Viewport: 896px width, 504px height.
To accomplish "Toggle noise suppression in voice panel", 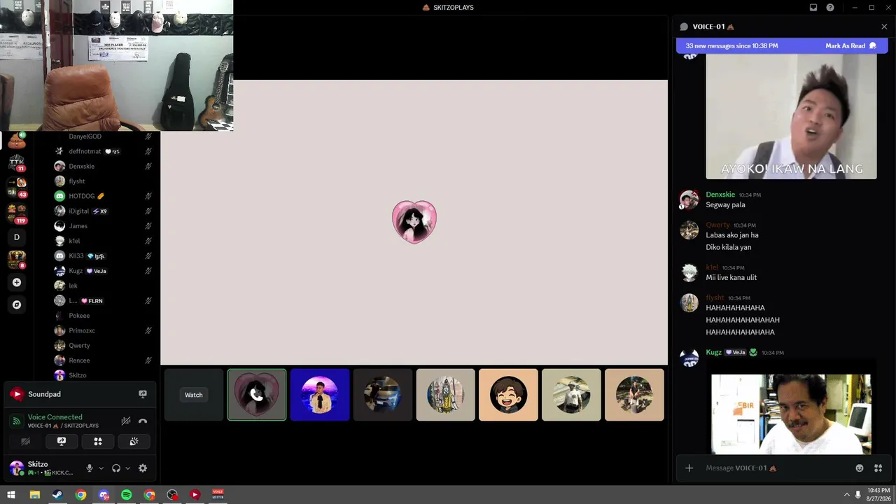I will click(126, 421).
